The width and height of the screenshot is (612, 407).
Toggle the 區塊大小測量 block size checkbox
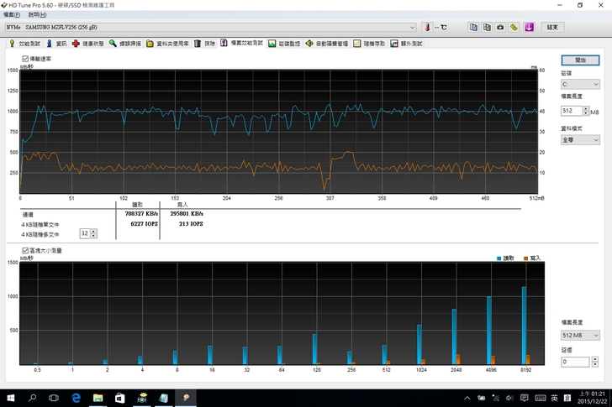[25, 250]
